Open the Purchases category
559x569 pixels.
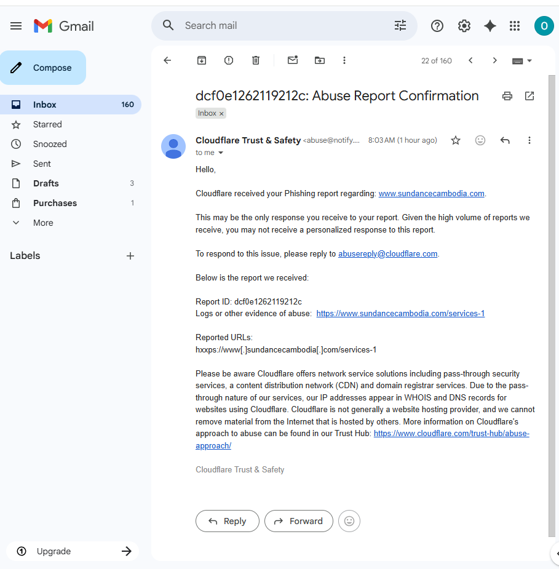click(70, 203)
